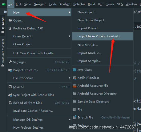Click the floppy disk Save All icon
The height and width of the screenshot is (132, 141).
[10, 87]
